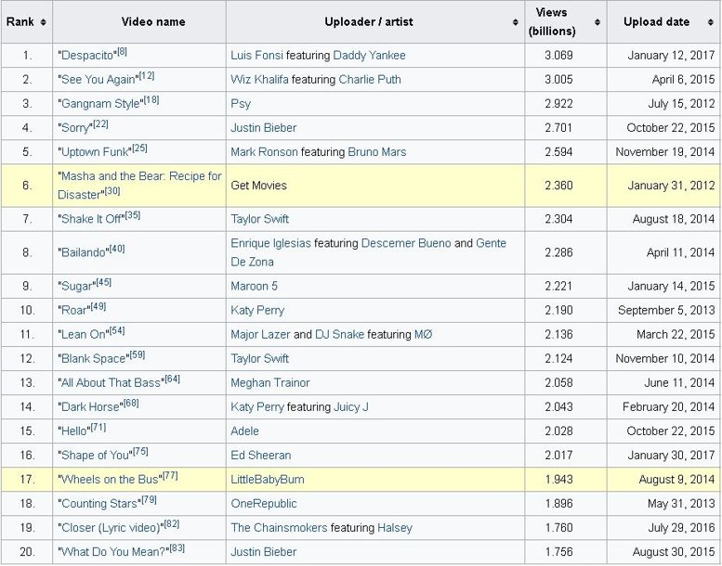The image size is (722, 566).
Task: Open "Counting Stars" video link
Action: (99, 504)
